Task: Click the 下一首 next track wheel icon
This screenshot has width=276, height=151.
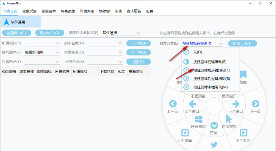Action: (x=255, y=104)
